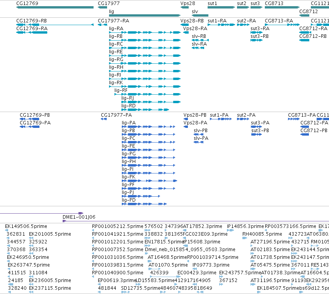Click transcript lig-RH
The image size is (329, 294).
tap(145, 71)
